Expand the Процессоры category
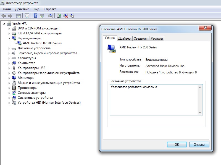Image resolution: width=221 pixels, height=165 pixels. coord(9,88)
